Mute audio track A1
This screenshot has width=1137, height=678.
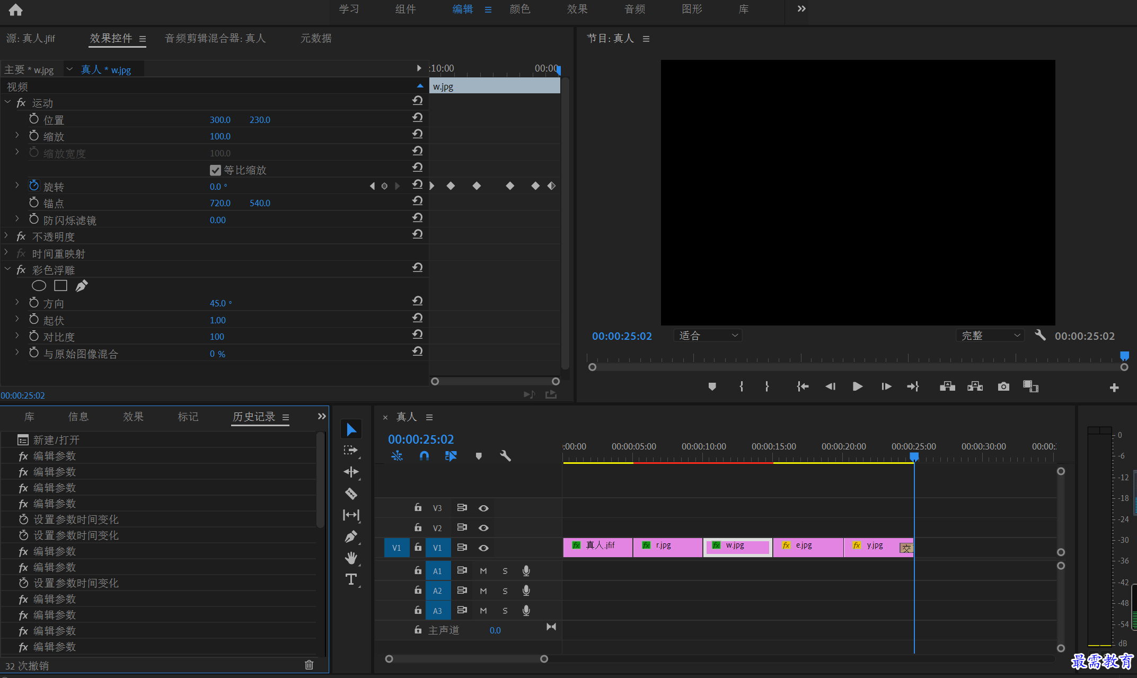tap(483, 571)
